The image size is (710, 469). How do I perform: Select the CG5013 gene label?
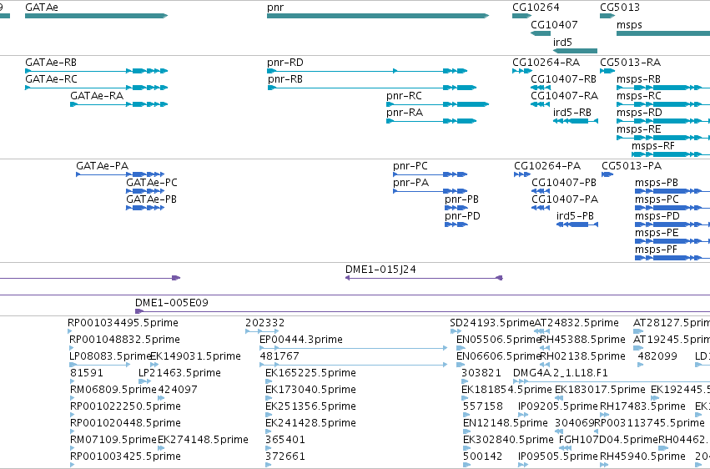point(620,8)
